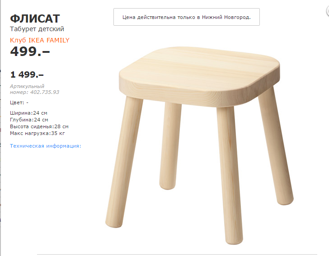Image resolution: width=329 pixels, height=256 pixels.
Task: Select the Табурет детский subtitle
Action: pos(37,29)
